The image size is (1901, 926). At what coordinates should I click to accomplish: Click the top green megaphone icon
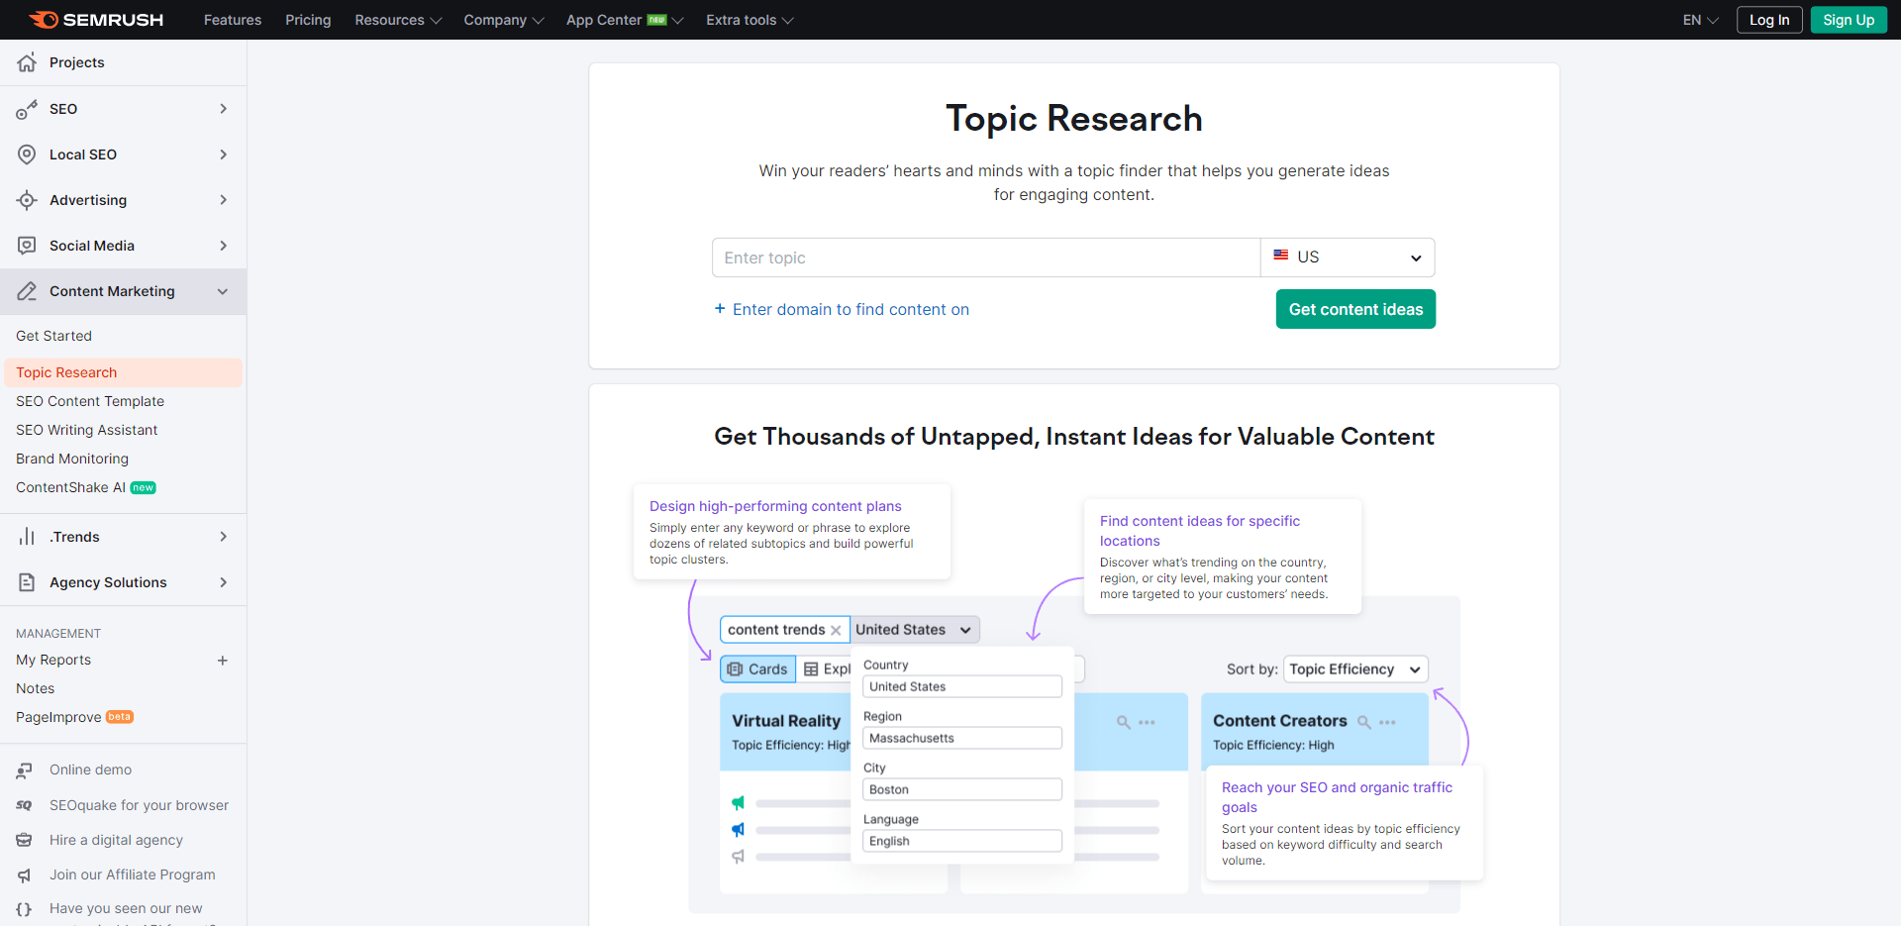coord(738,803)
